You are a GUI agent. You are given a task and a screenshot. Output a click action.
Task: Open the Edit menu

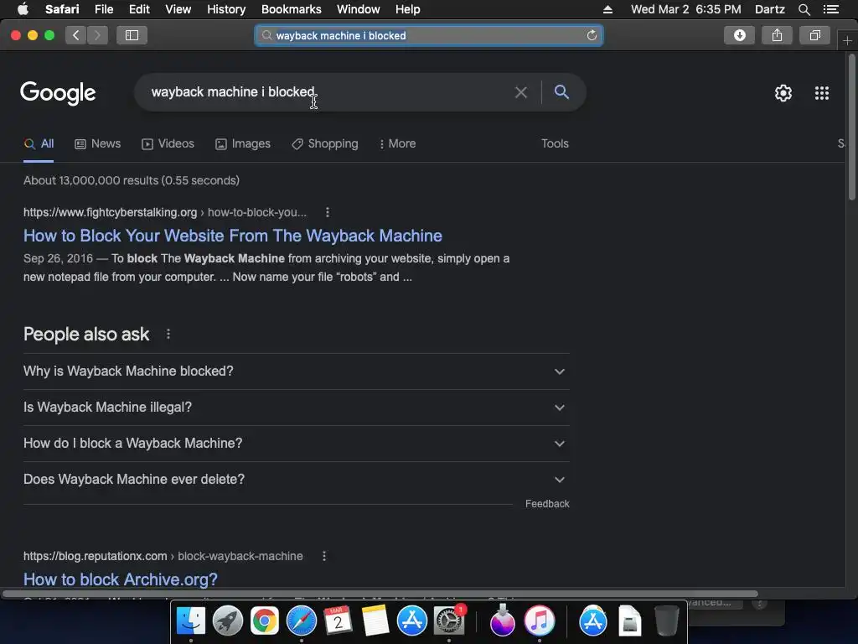pyautogui.click(x=139, y=9)
